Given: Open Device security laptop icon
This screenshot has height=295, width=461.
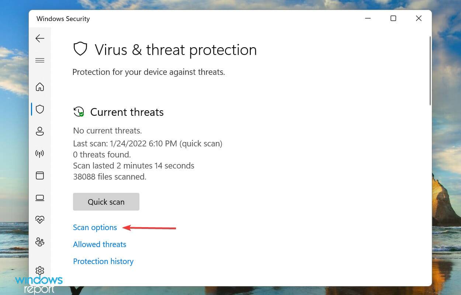Looking at the screenshot, I should tap(40, 198).
